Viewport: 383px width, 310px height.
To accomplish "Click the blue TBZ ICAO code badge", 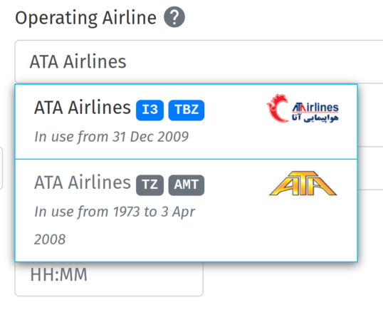I will coord(186,110).
